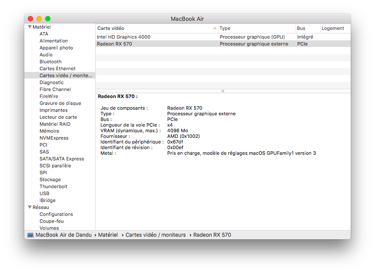This screenshot has height=274, width=375.
Task: Click Réseau category label in sidebar
Action: point(41,207)
